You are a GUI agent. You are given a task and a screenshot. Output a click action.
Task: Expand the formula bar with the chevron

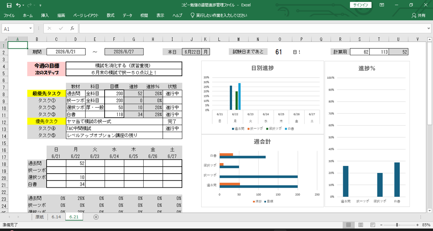point(428,29)
